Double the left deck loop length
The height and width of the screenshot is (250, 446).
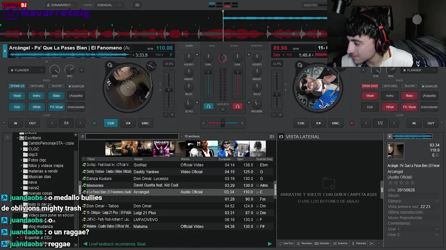(80, 123)
